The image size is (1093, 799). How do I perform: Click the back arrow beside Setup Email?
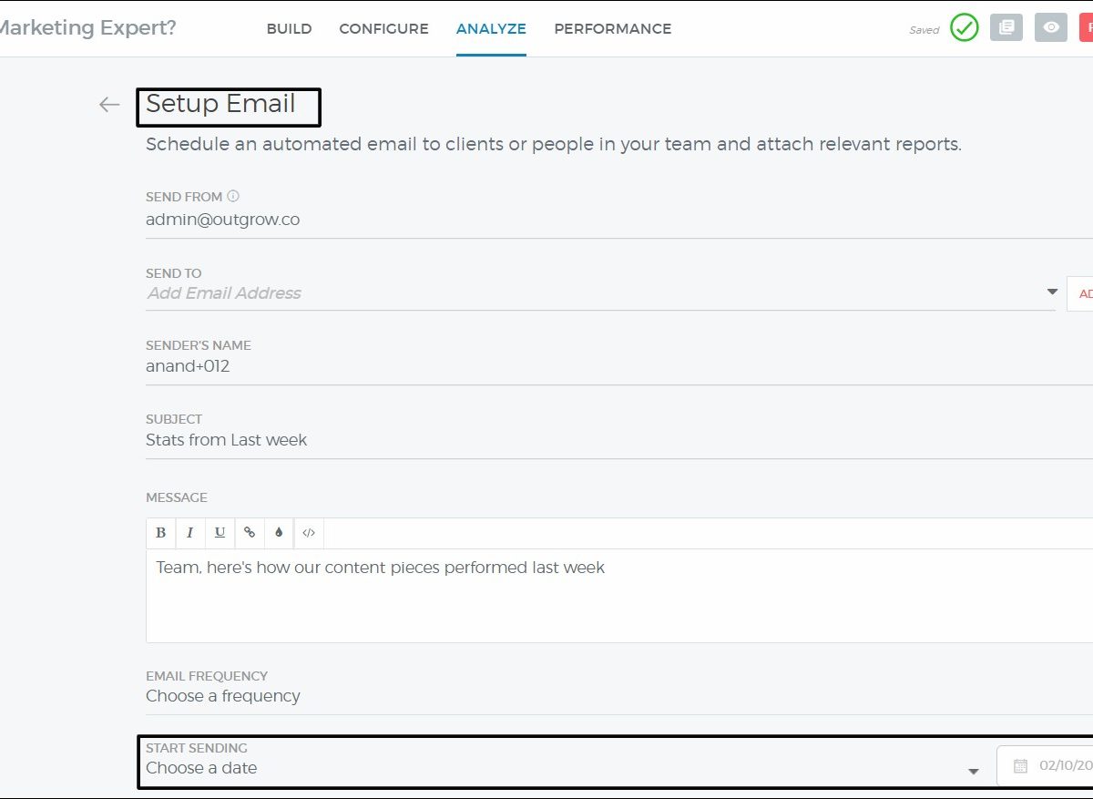pyautogui.click(x=109, y=105)
